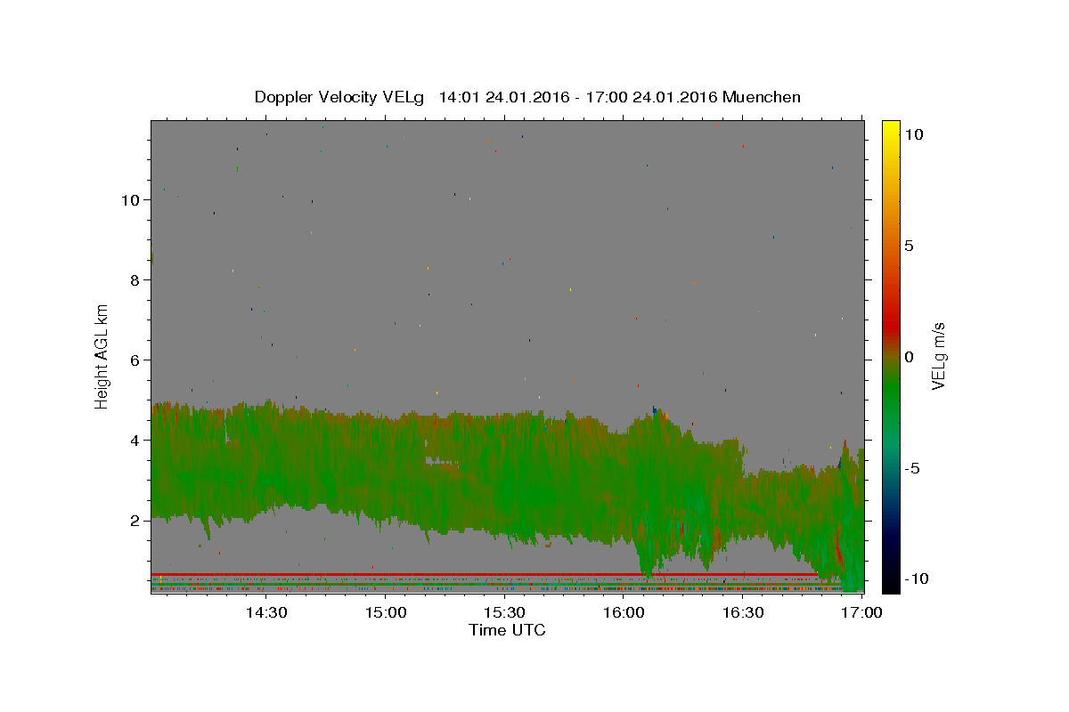Click the black bottom of the colorbar
The width and height of the screenshot is (1069, 712).
[x=890, y=584]
